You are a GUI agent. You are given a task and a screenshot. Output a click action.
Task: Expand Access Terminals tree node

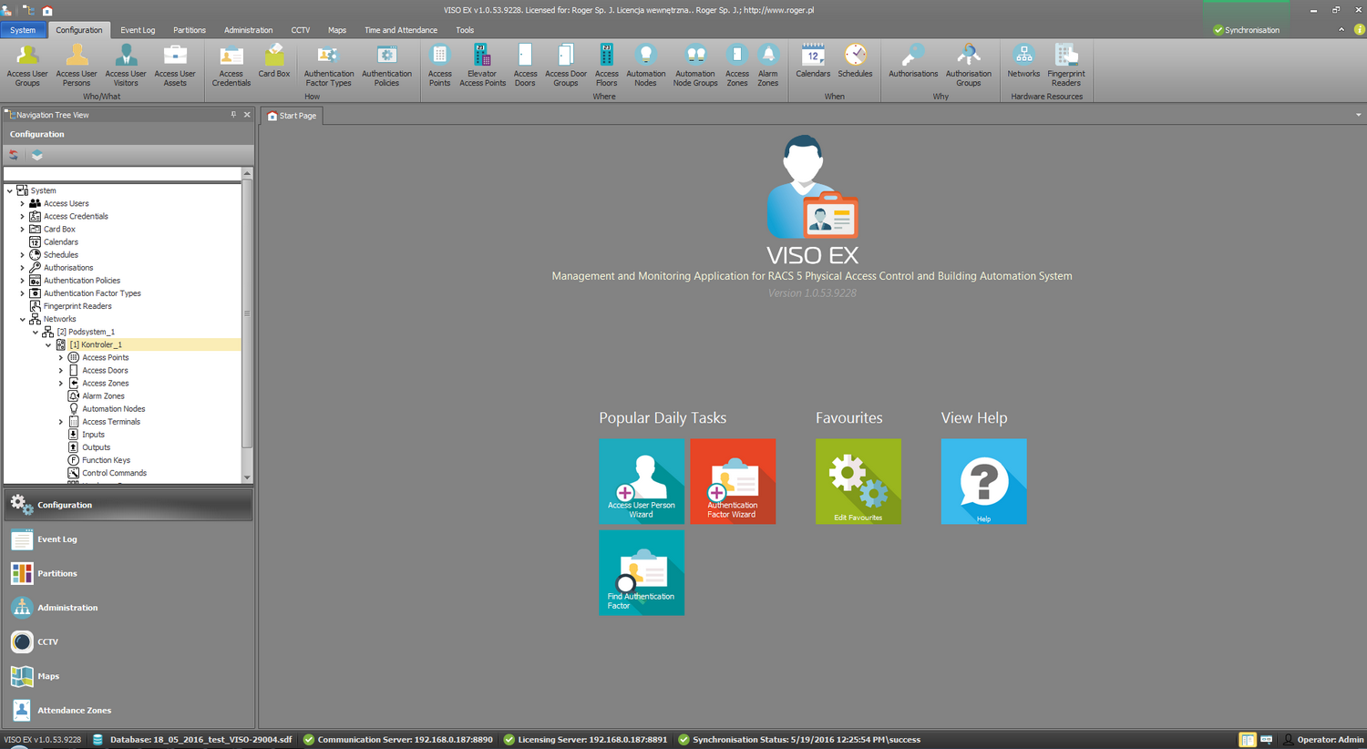[61, 422]
